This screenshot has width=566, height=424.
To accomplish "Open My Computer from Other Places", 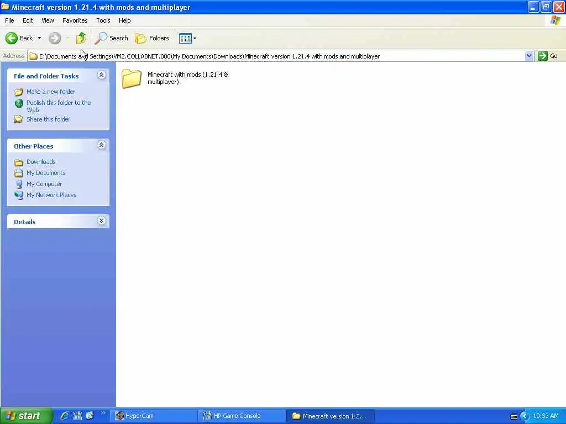I will [44, 184].
